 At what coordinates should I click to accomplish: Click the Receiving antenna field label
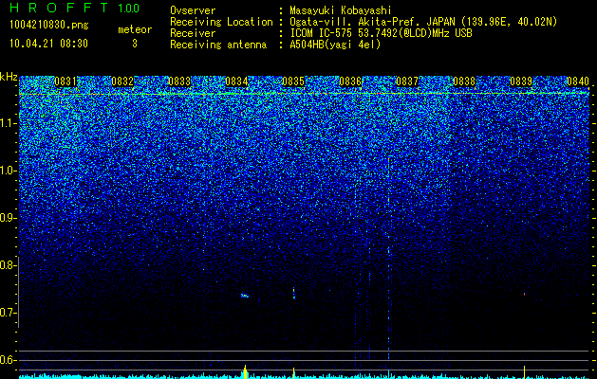[x=218, y=45]
